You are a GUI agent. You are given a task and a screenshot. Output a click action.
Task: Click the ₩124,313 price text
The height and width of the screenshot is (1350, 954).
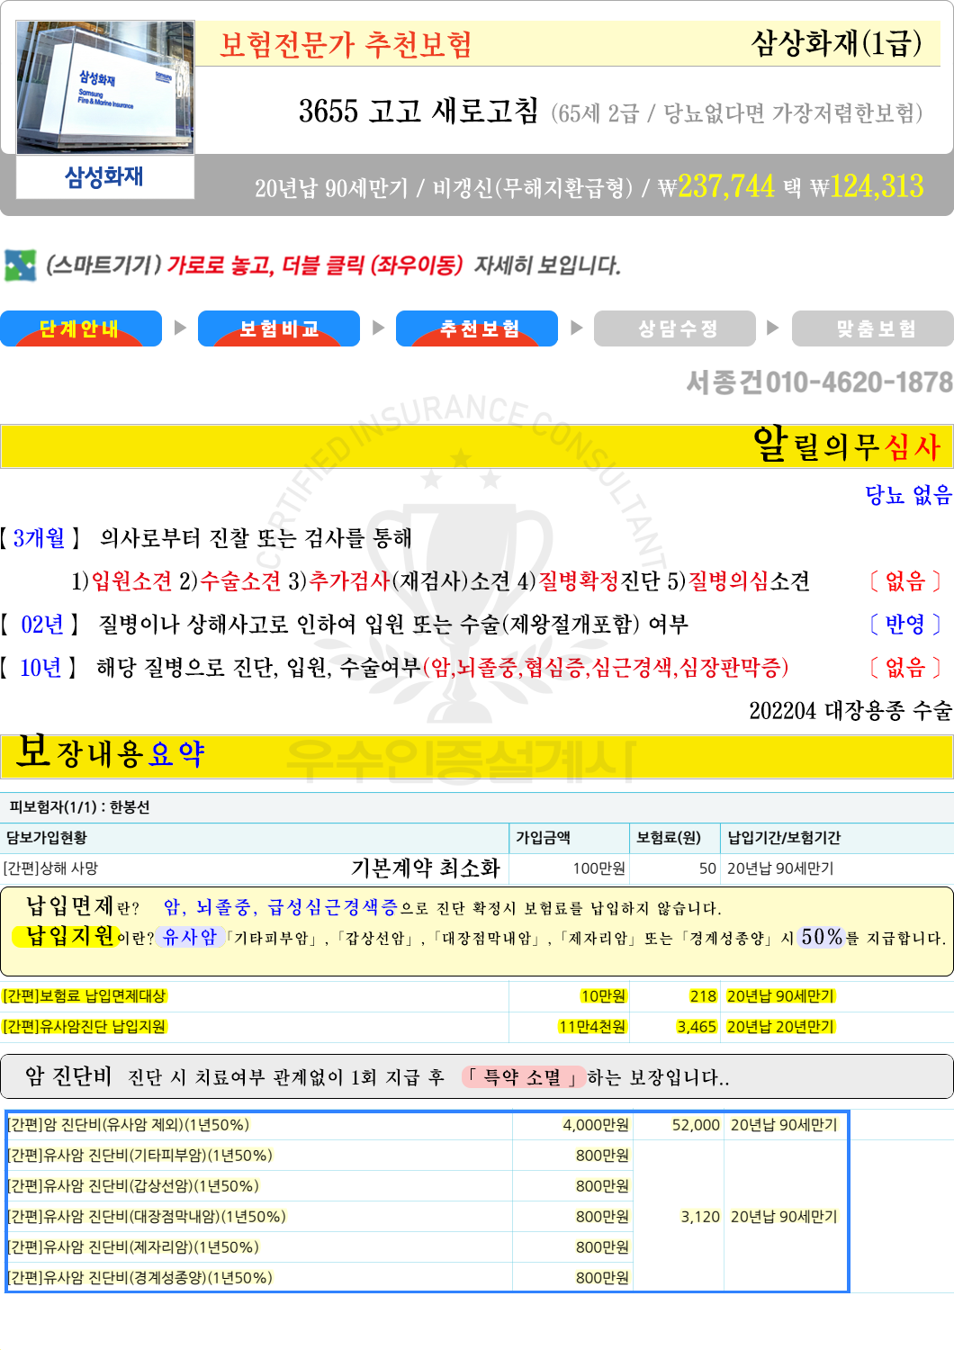pyautogui.click(x=867, y=186)
